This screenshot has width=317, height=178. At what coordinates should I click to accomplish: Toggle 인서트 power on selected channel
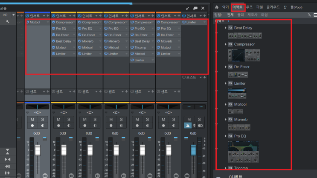pos(27,16)
